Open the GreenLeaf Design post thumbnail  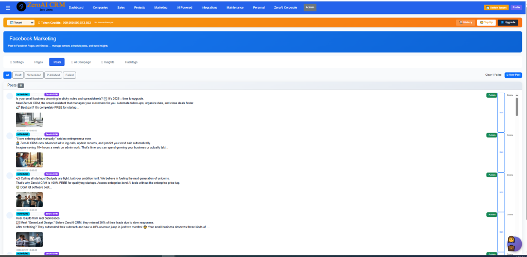pos(29,239)
